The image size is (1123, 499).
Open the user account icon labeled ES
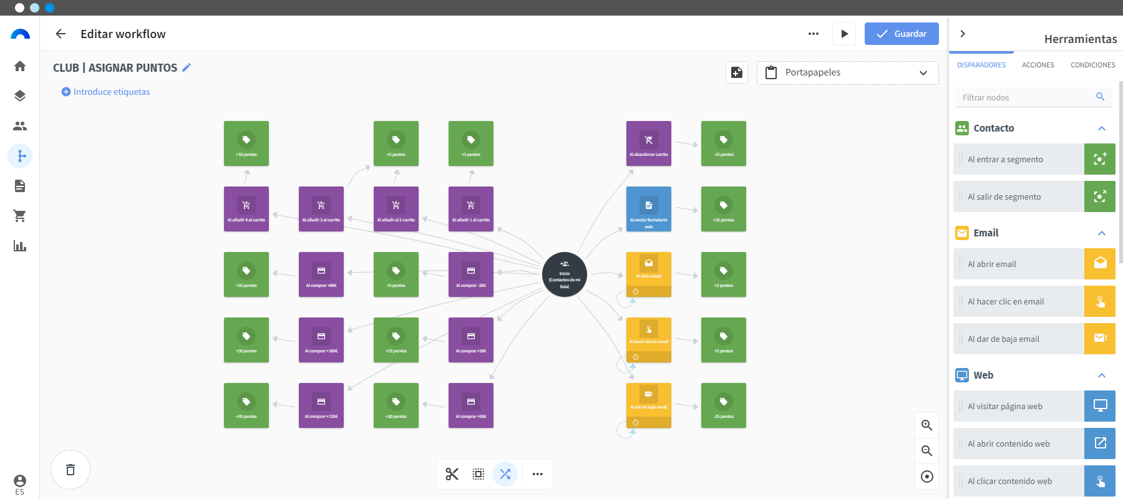click(20, 484)
